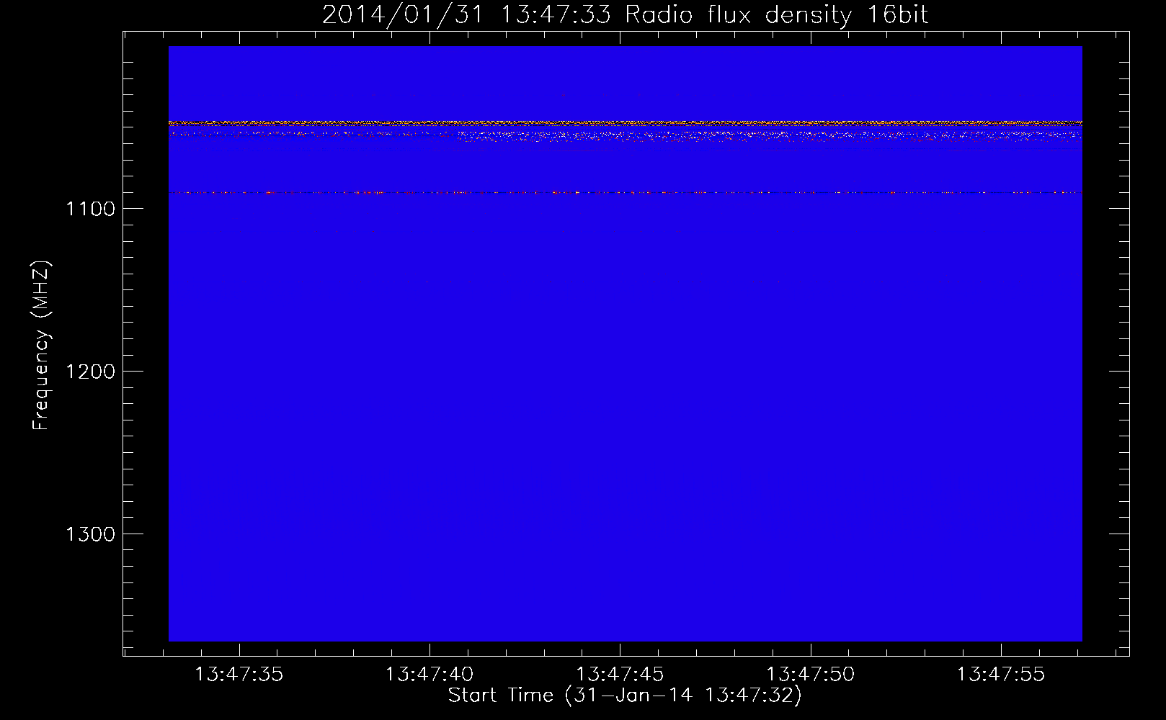The height and width of the screenshot is (720, 1166).
Task: Click the frequency axis label 1300
Action: pyautogui.click(x=91, y=534)
